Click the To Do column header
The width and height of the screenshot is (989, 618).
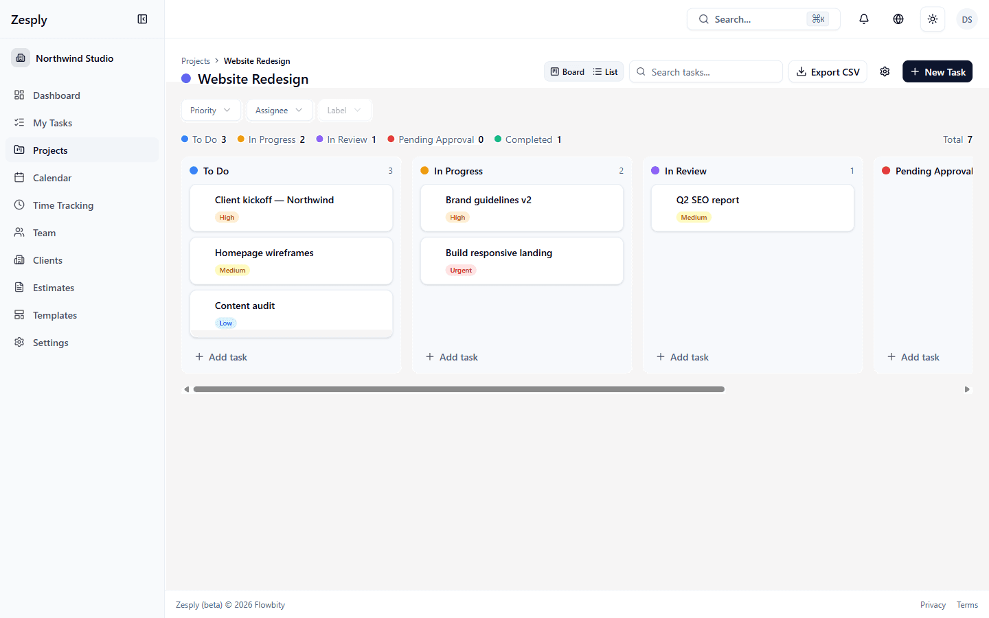pos(291,171)
